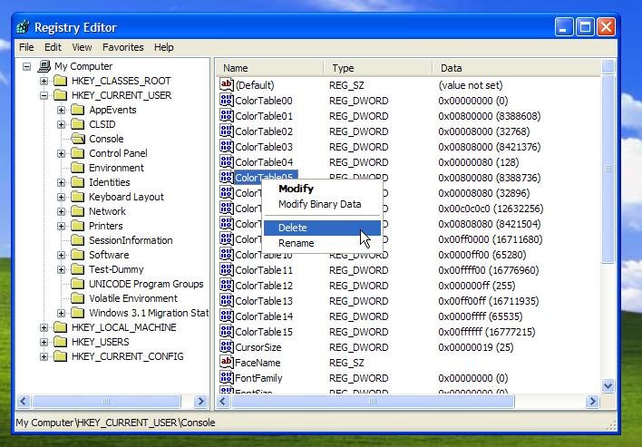Open the Help menu

[x=164, y=47]
